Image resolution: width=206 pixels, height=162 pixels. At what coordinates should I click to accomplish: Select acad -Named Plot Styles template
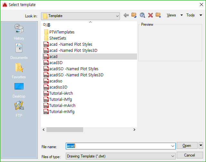click(68, 44)
